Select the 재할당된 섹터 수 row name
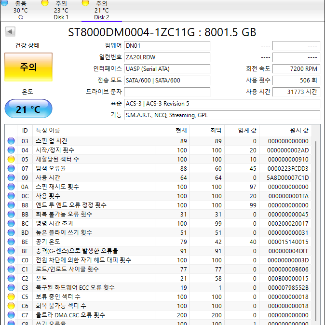Screen dimensions: 325x325 57,159
